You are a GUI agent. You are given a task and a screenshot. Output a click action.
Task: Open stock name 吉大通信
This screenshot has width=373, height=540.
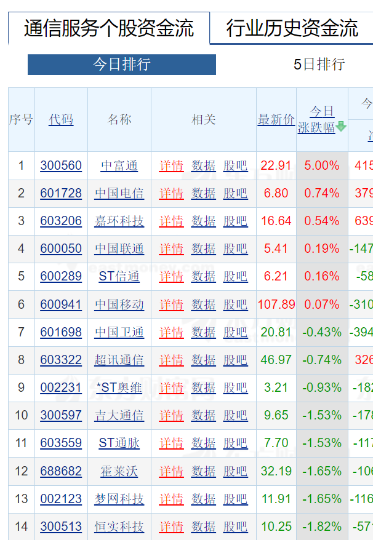(x=119, y=415)
